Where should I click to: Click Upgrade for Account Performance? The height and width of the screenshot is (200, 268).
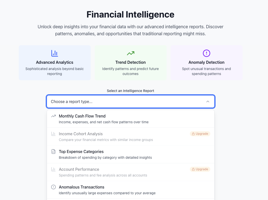[200, 169]
